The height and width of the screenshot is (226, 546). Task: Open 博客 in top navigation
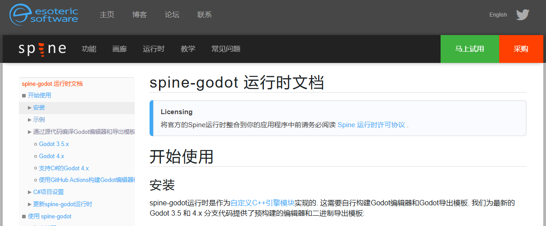click(140, 15)
